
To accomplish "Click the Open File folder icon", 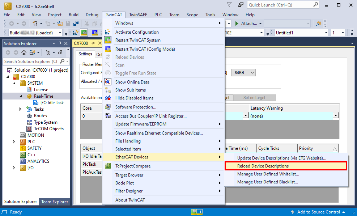I will coord(60,24).
